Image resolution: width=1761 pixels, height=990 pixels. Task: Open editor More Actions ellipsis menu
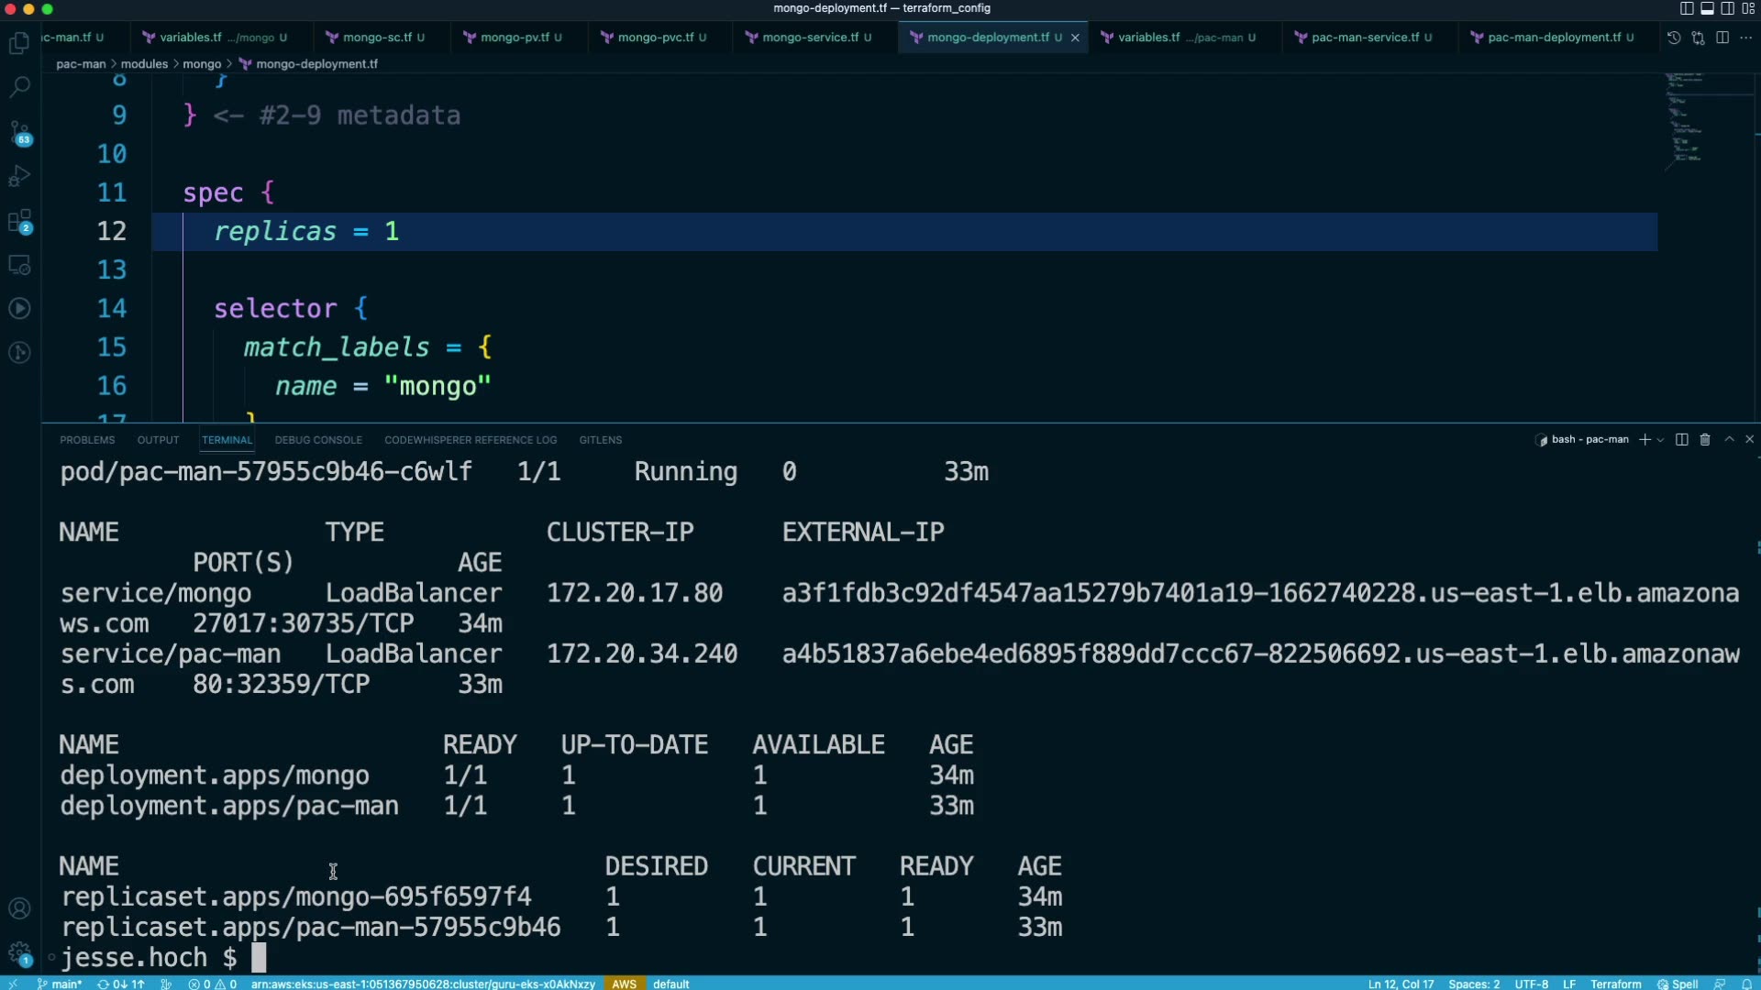click(x=1745, y=38)
